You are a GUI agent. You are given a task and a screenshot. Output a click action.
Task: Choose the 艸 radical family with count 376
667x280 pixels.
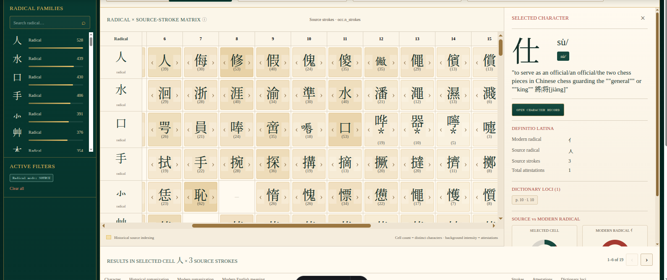pos(48,133)
